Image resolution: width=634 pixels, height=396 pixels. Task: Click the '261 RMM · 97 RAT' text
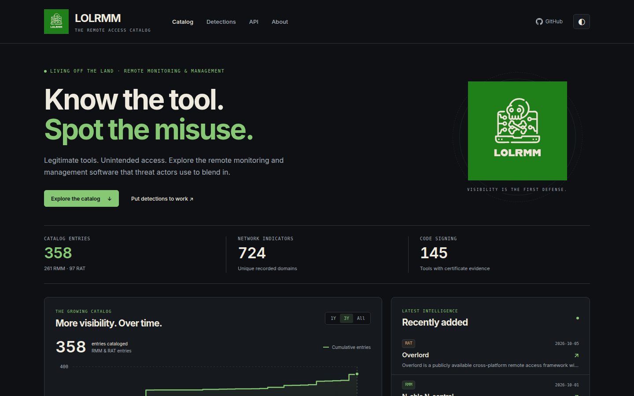coord(65,268)
